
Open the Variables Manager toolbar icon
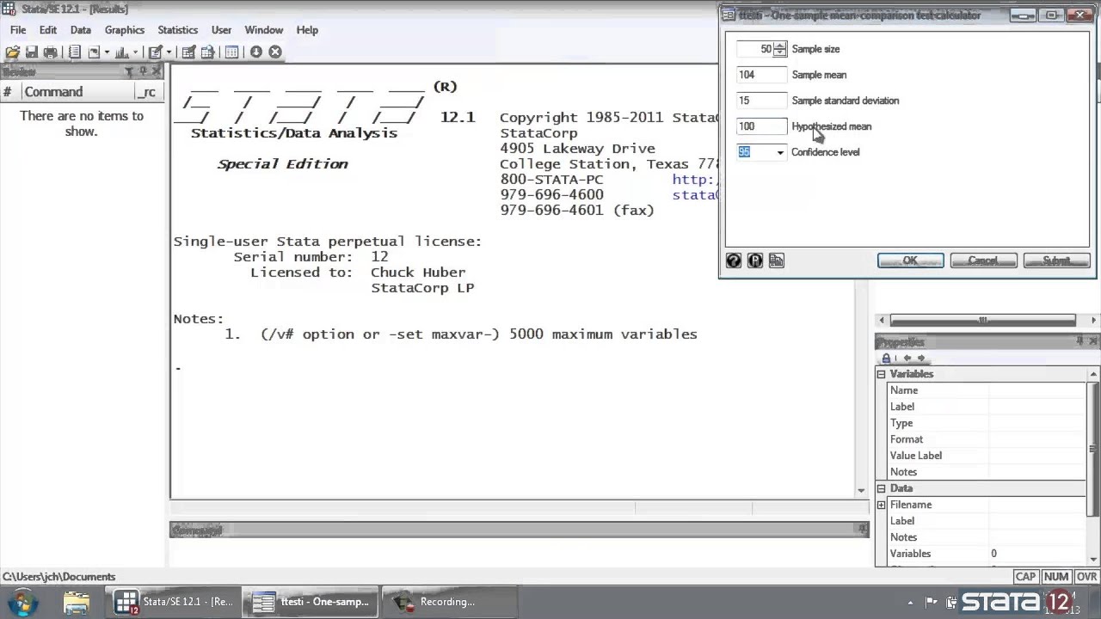pos(231,52)
